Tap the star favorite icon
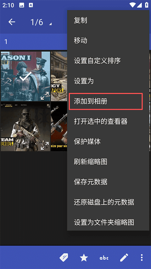This screenshot has height=269, width=151. [84, 258]
